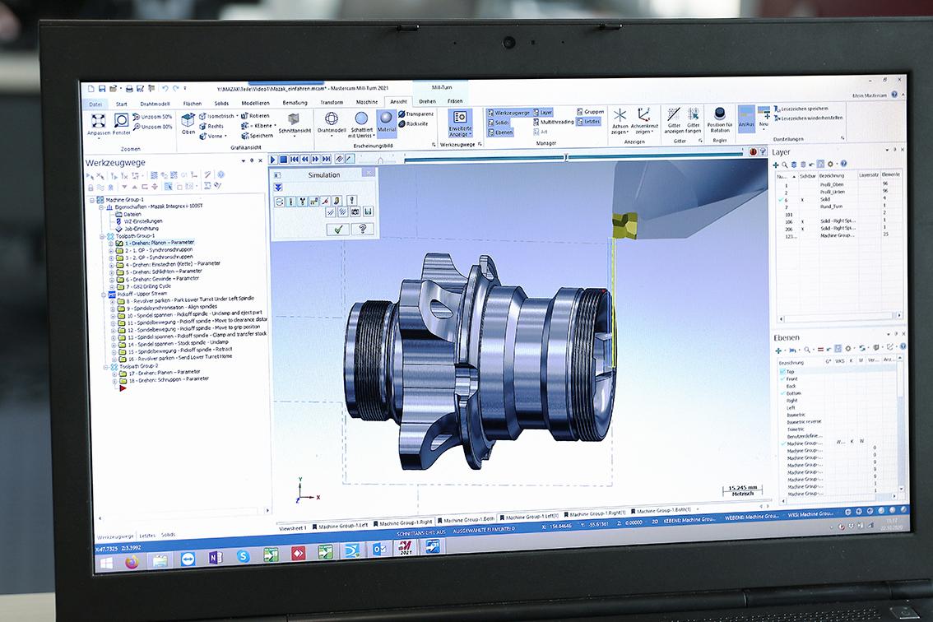Click the Anpassen zoom-fit icon

[97, 120]
